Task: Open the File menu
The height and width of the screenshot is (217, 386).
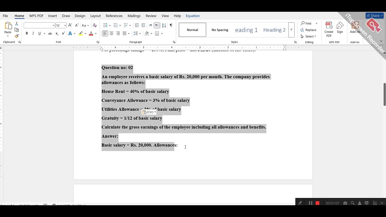Action: click(5, 16)
